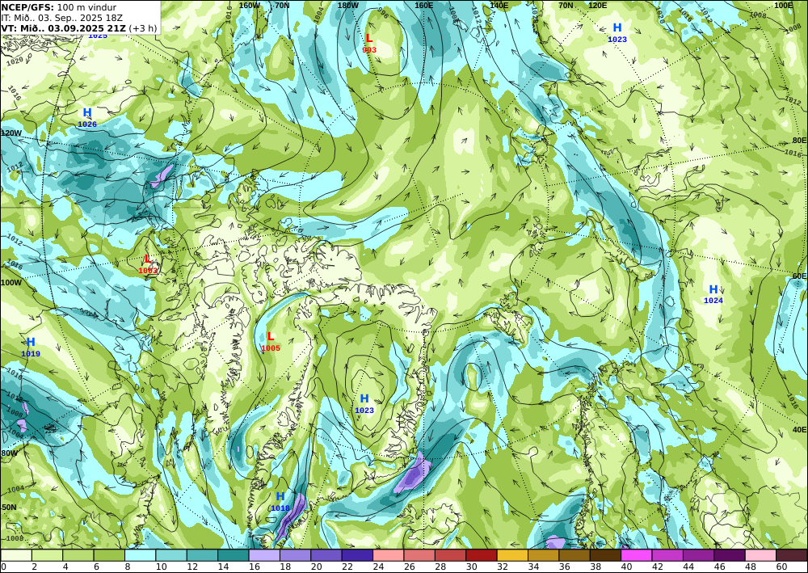This screenshot has width=808, height=573.
Task: Pick the light cyan 8–10 legend swatch
Action: tap(140, 555)
